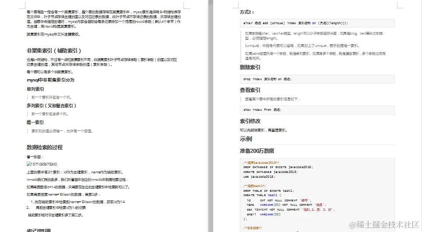Screen dimensions: 422x232
Task: Click the heading "准备200万数据"
Action: click(257, 151)
